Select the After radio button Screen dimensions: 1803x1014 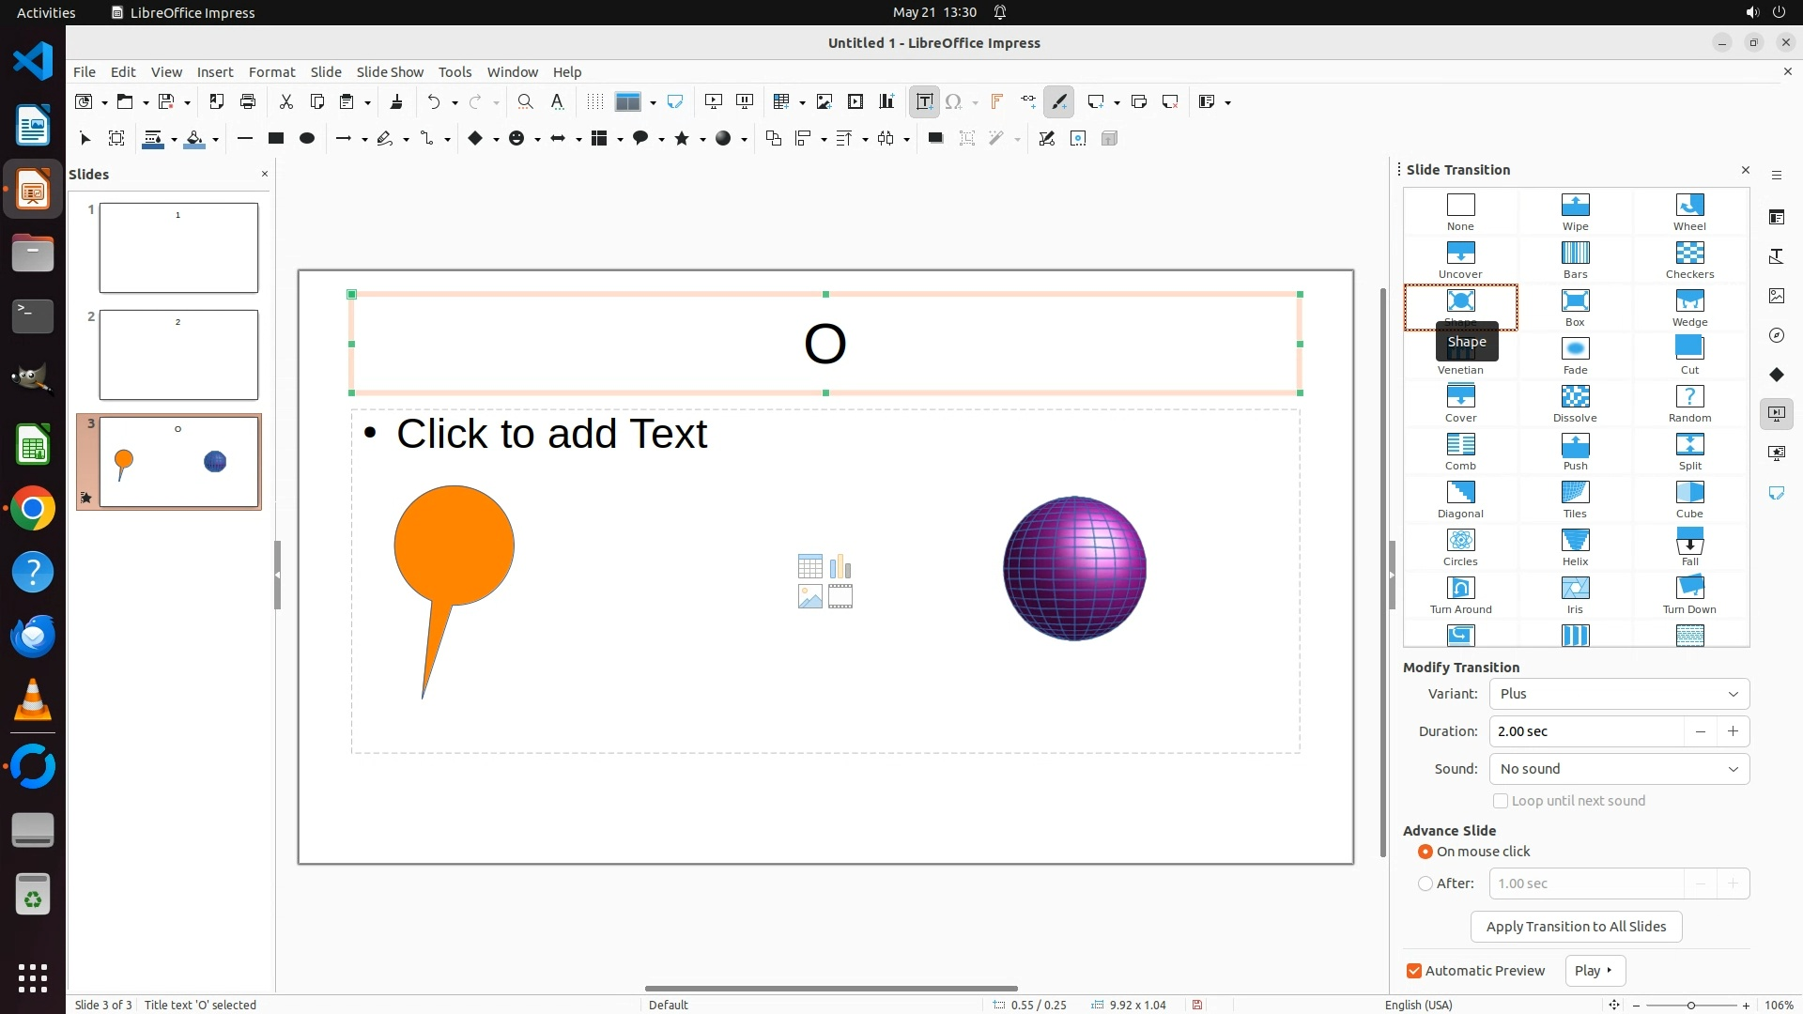point(1425,883)
